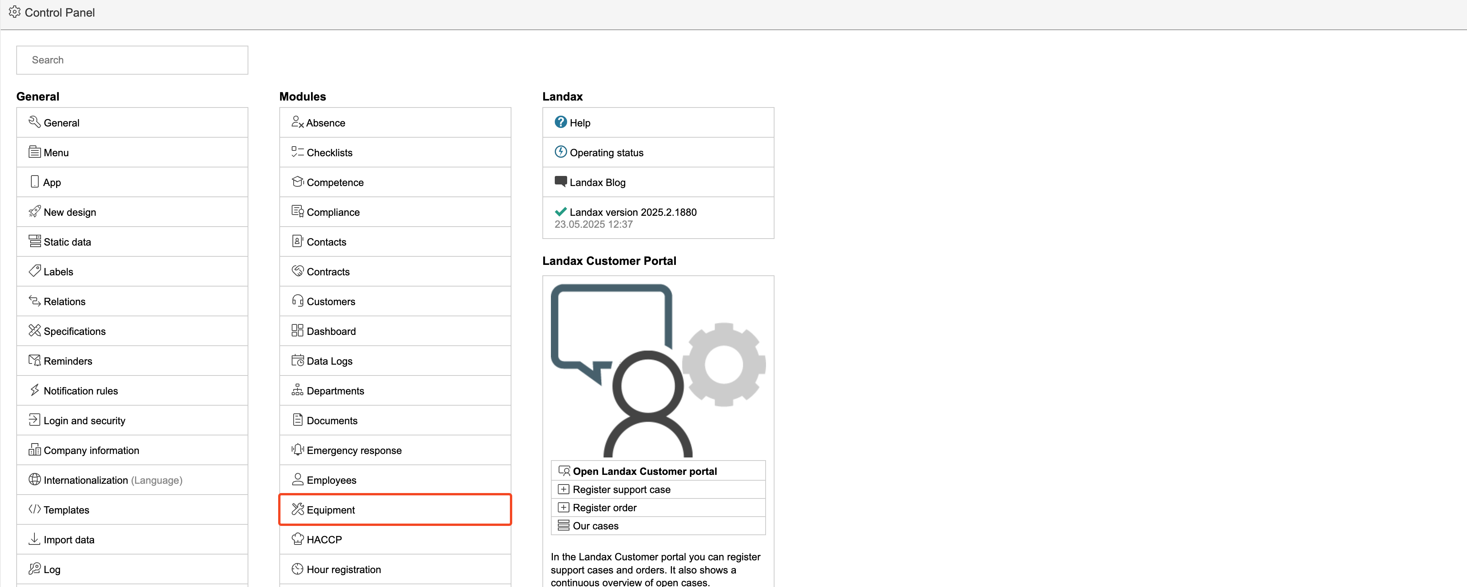View Our cases in customer portal
1467x587 pixels.
tap(595, 526)
